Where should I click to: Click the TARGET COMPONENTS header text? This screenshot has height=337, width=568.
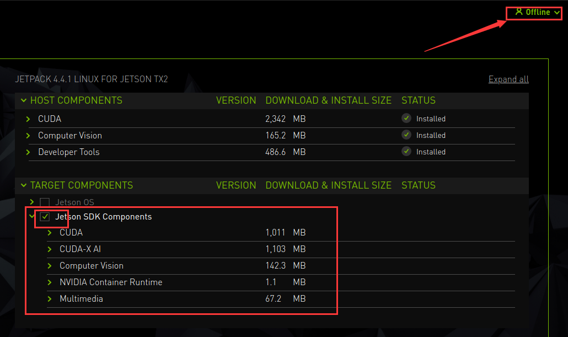(82, 185)
